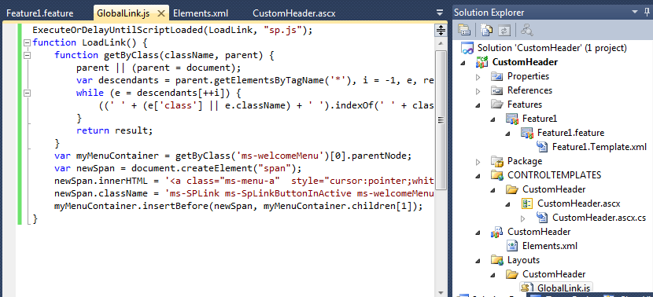Expand the Package node
Screen dimensions: 653x297
click(x=478, y=161)
